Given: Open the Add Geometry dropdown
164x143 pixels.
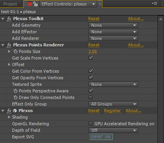Looking at the screenshot, I should pyautogui.click(x=113, y=25).
